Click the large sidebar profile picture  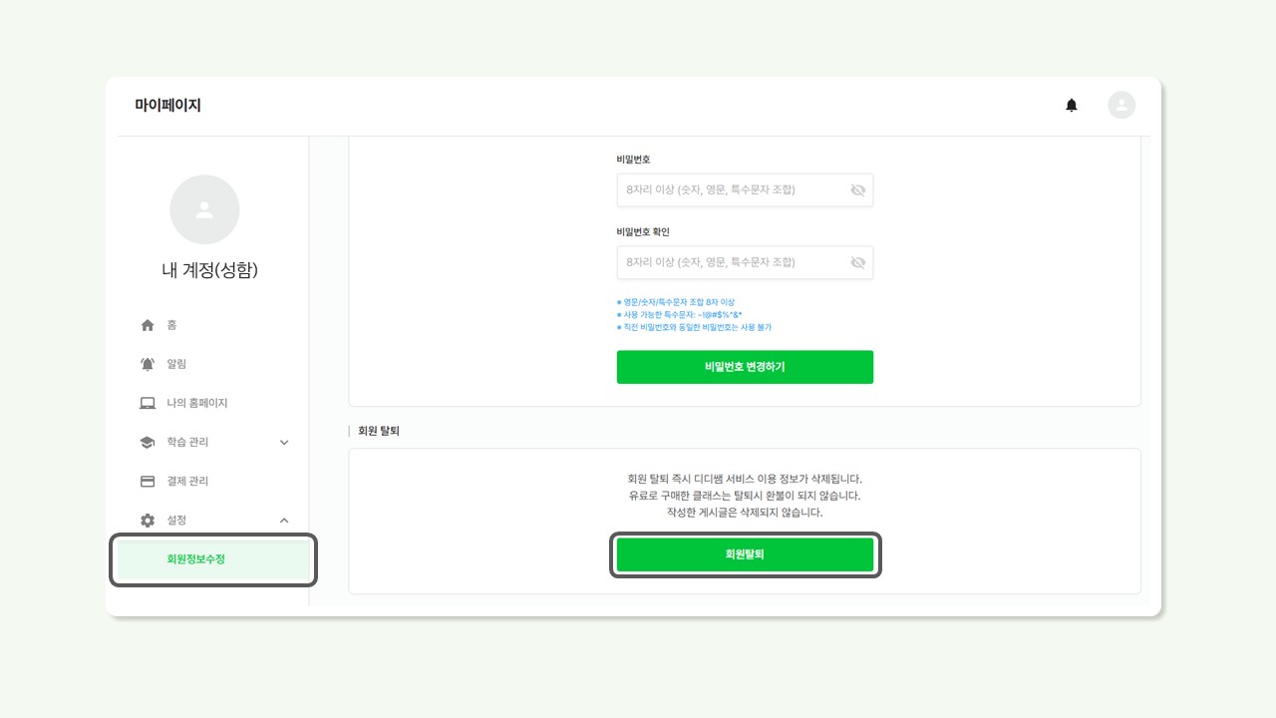pos(204,209)
